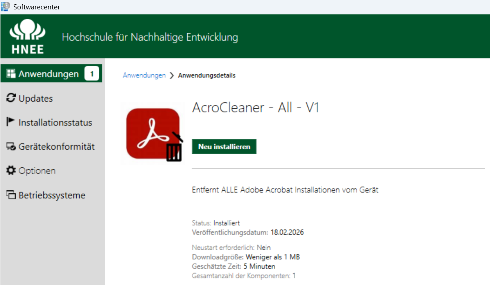Click the badge showing 1 beside Anwendungen

coord(92,73)
